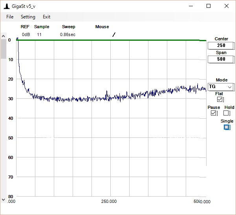
Task: Click the Sample count value 11
Action: coord(39,34)
